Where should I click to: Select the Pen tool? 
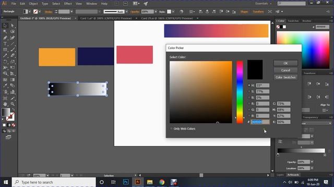5,38
